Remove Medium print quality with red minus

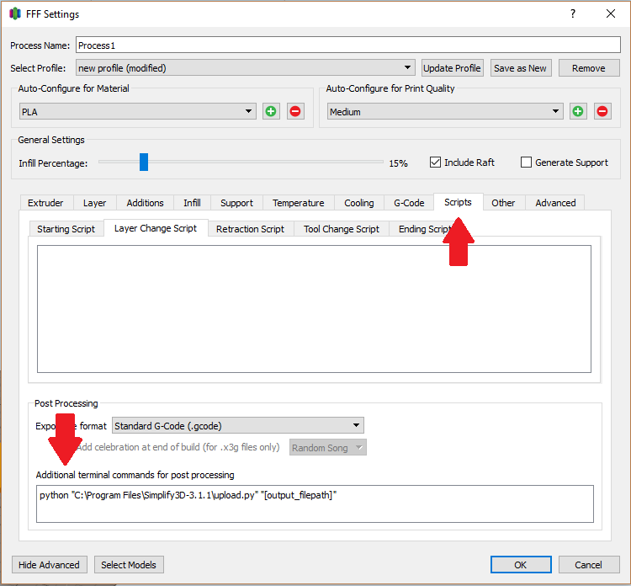pos(602,111)
